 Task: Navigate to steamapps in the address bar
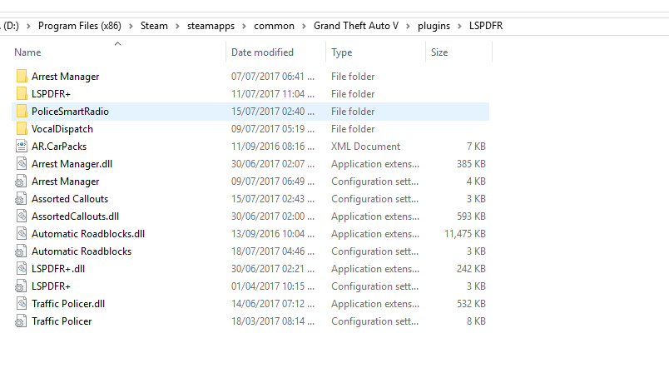[211, 26]
